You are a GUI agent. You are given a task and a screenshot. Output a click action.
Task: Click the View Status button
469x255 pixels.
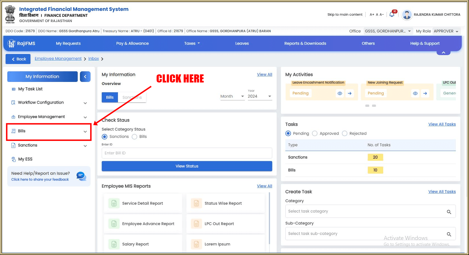tap(187, 166)
